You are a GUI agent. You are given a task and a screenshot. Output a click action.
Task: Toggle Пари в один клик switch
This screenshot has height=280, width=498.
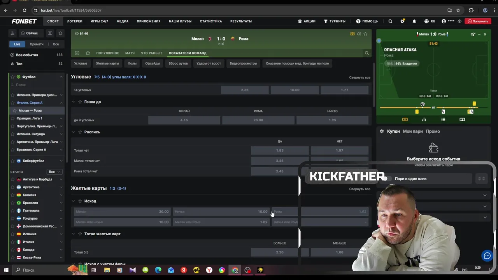pos(386,178)
